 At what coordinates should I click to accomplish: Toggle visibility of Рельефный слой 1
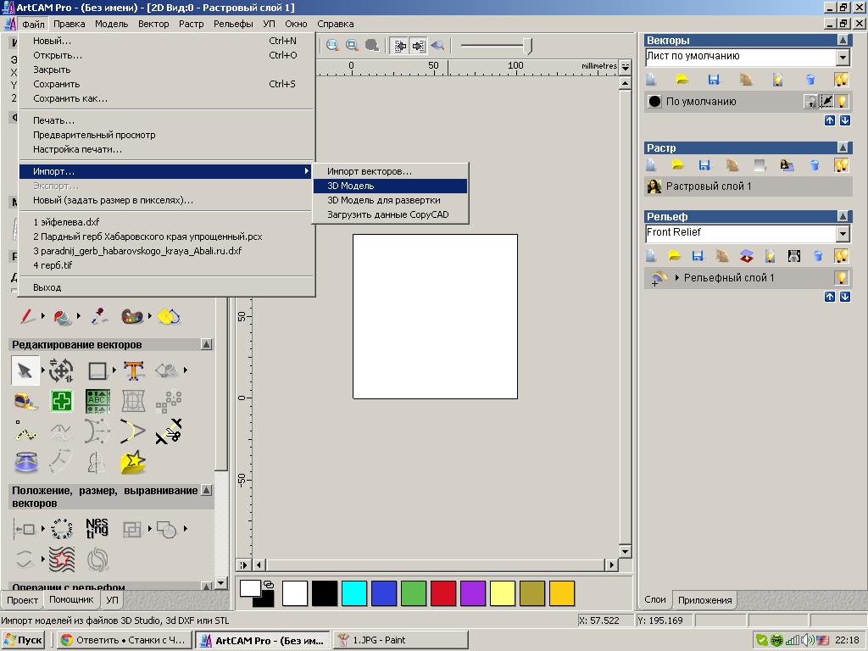(x=842, y=277)
